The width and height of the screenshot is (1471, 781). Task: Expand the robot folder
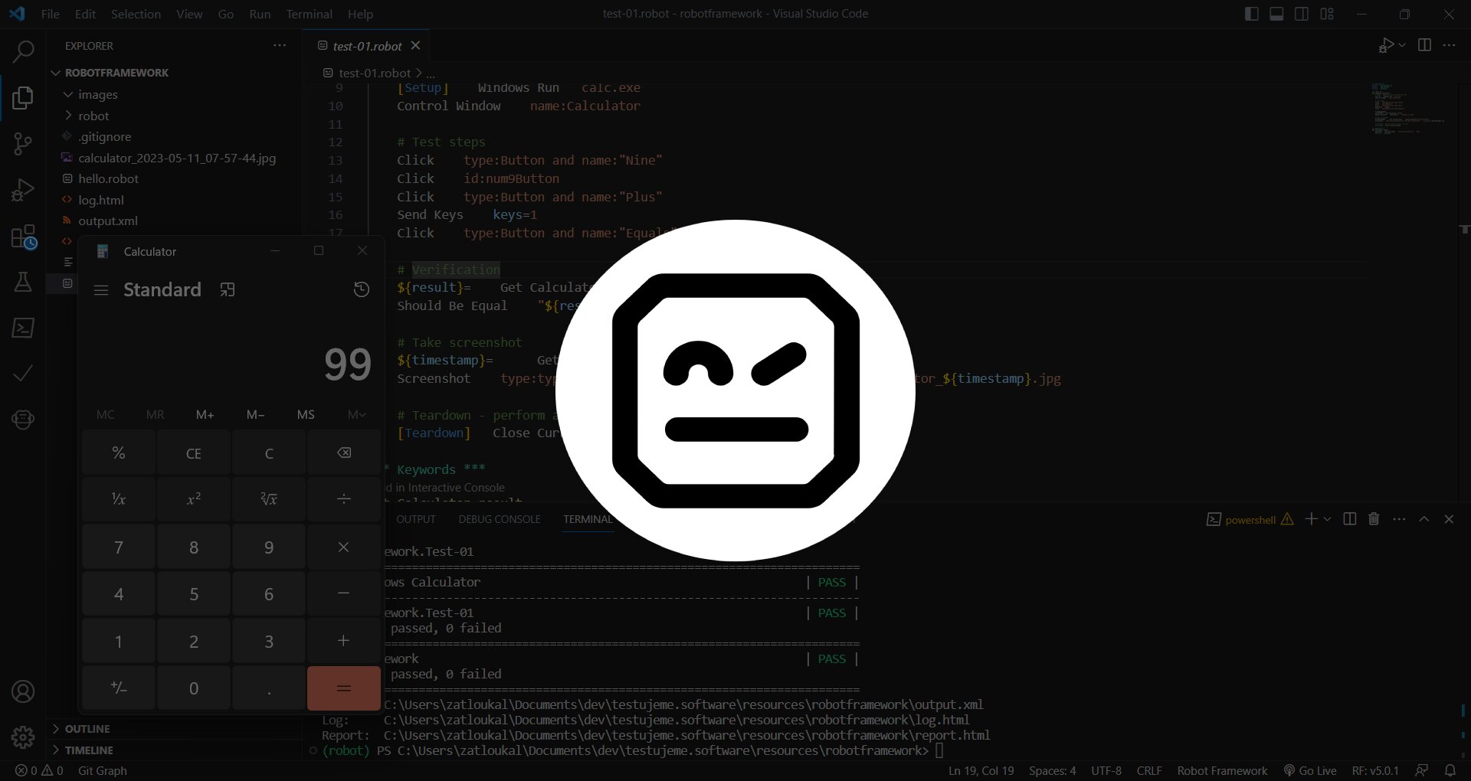[x=93, y=116]
